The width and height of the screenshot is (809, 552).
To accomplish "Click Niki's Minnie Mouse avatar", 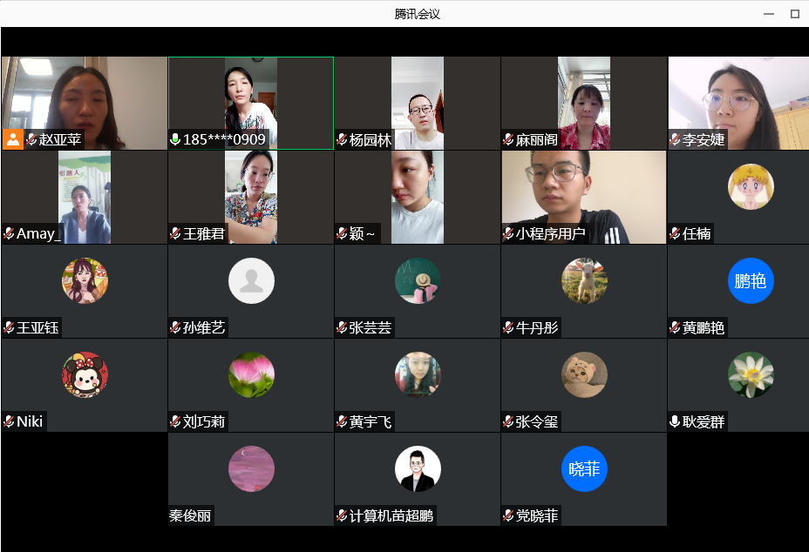I will [x=85, y=375].
